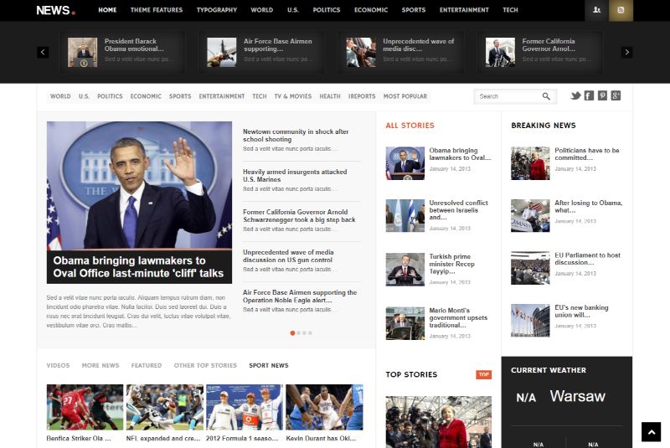
Task: Open Obama Oval Office 'cliff' talks title
Action: (x=138, y=267)
